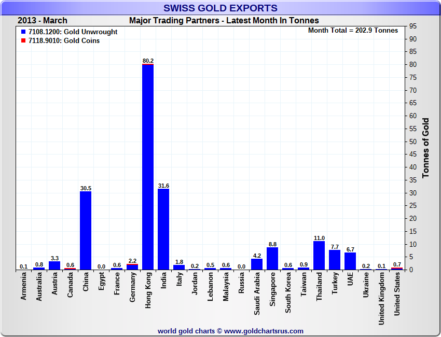
Task: Click the '2013 - March' date label
Action: [43, 21]
